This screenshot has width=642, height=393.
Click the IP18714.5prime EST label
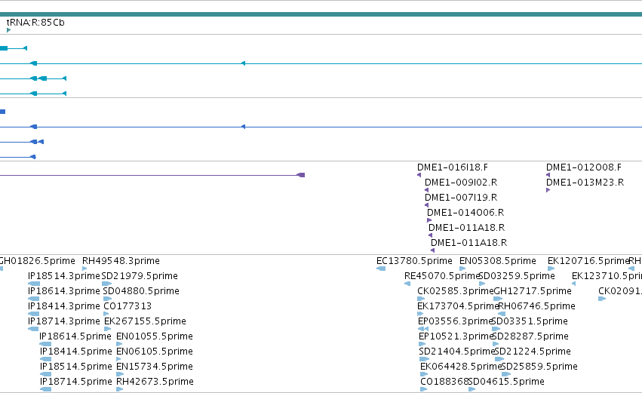75,382
